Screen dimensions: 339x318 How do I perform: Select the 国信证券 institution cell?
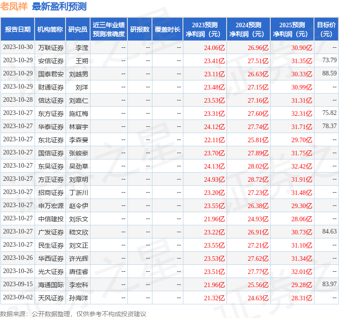pos(51,153)
